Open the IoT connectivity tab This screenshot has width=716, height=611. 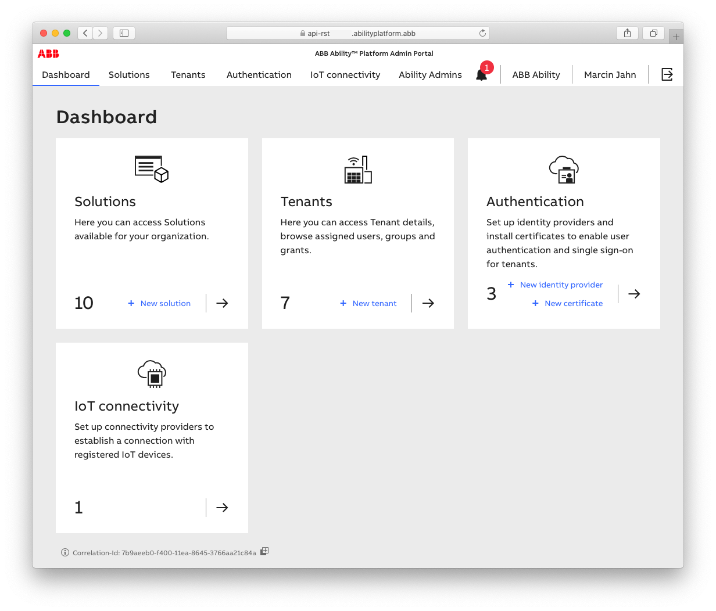tap(345, 75)
